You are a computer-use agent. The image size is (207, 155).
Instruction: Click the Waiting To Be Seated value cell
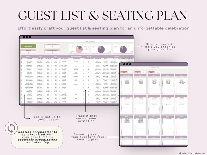[157, 72]
